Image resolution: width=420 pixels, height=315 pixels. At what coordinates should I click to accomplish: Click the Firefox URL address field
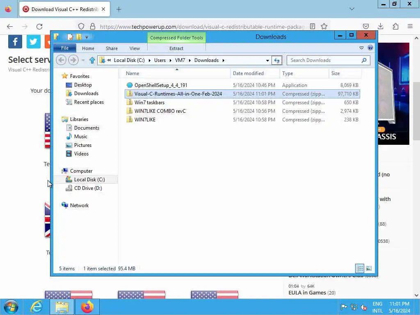pos(202,27)
